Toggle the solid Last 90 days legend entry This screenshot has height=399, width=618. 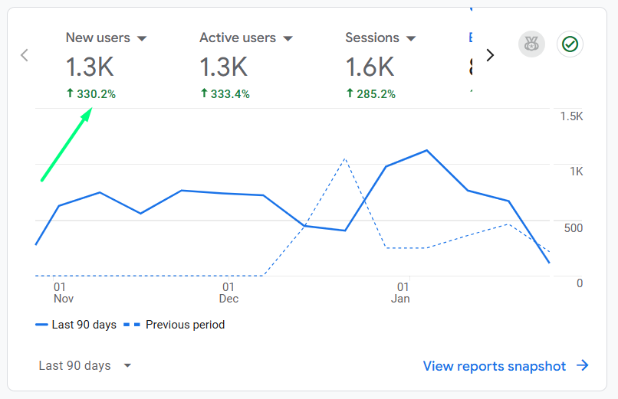click(x=76, y=325)
